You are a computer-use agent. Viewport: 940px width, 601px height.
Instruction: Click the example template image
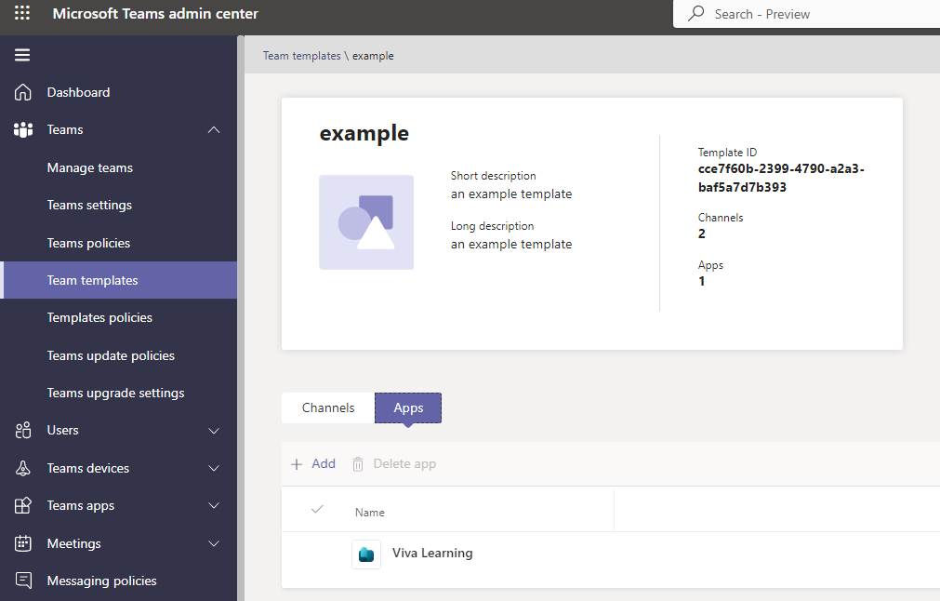366,222
